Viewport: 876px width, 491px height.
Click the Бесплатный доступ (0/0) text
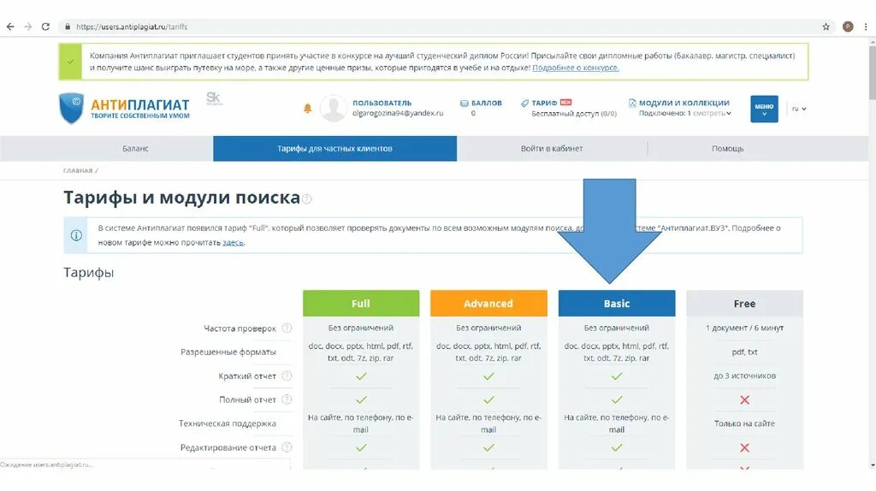574,114
